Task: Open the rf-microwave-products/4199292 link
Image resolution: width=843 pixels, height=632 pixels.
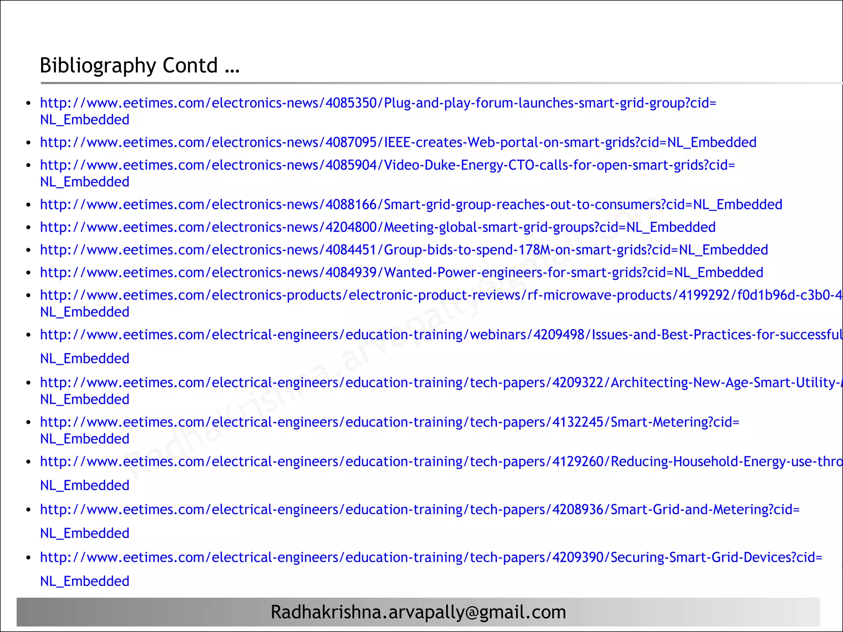Action: coord(441,303)
